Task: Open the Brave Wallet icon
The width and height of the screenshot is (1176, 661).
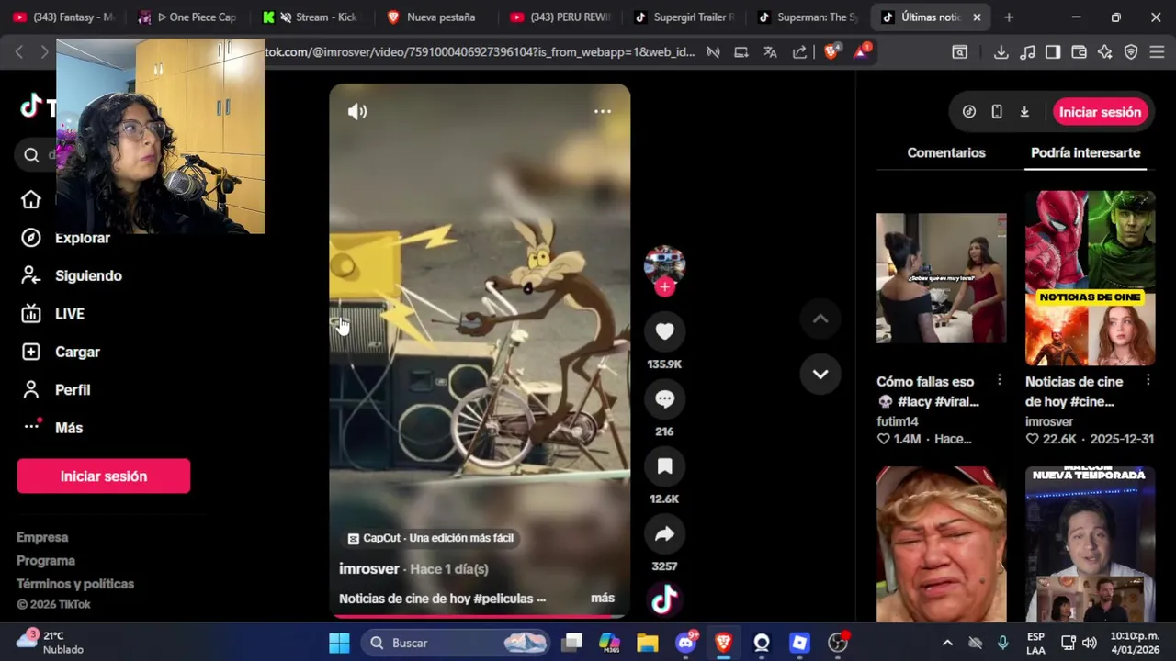Action: 1080,52
